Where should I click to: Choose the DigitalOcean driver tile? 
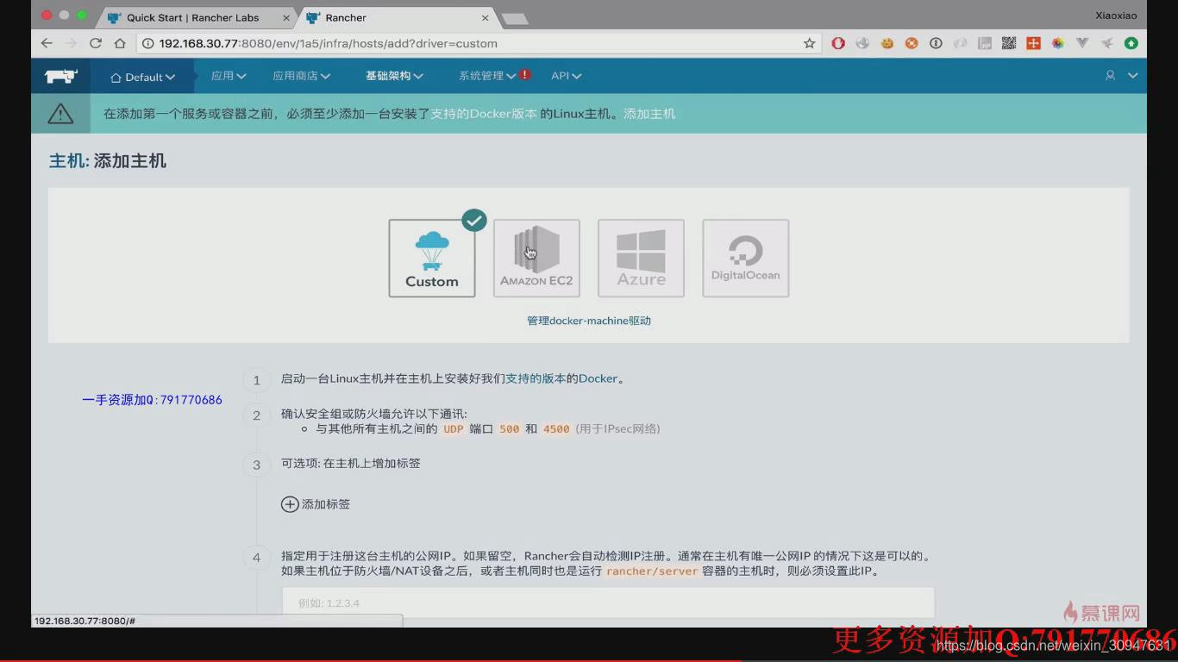(745, 258)
